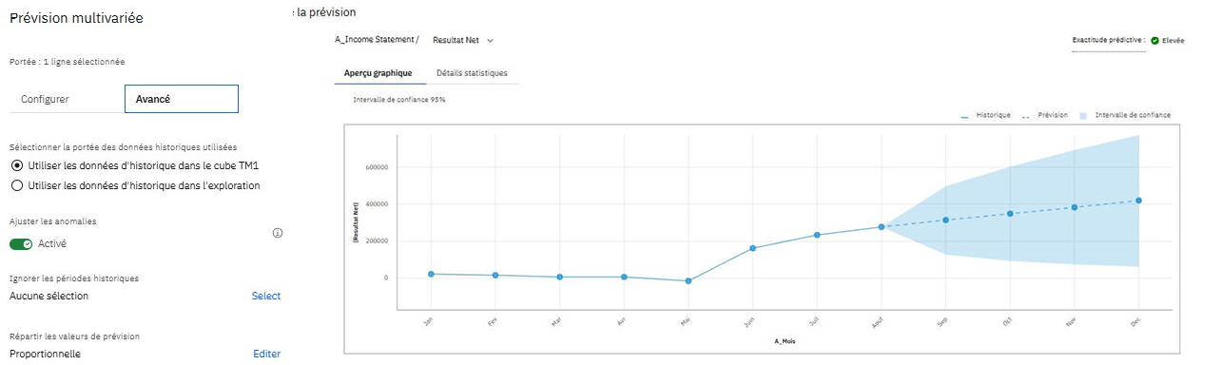Click Select for Ignorer les périodes historiques
1222x365 pixels.
click(x=266, y=296)
